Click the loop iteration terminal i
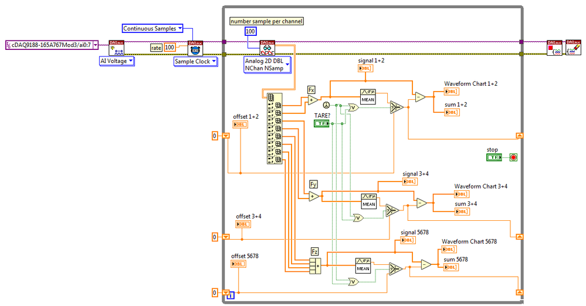The height and width of the screenshot is (306, 586). click(x=231, y=295)
